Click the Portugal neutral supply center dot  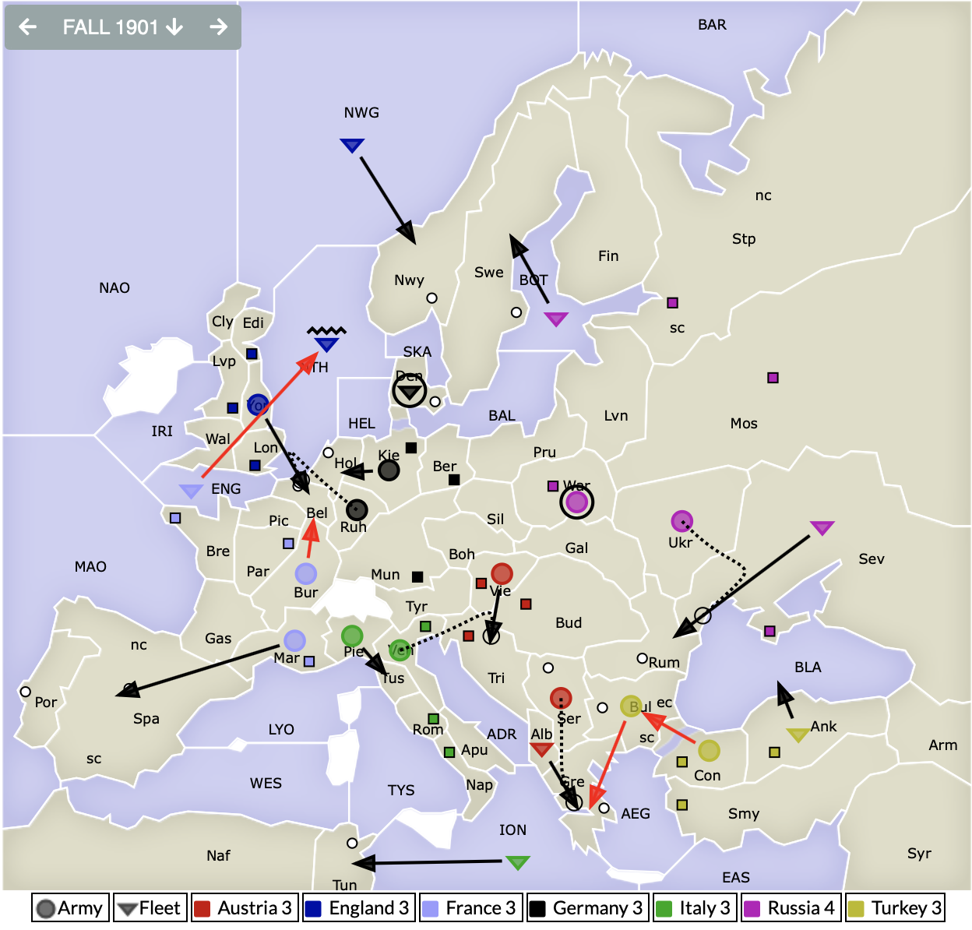point(26,692)
